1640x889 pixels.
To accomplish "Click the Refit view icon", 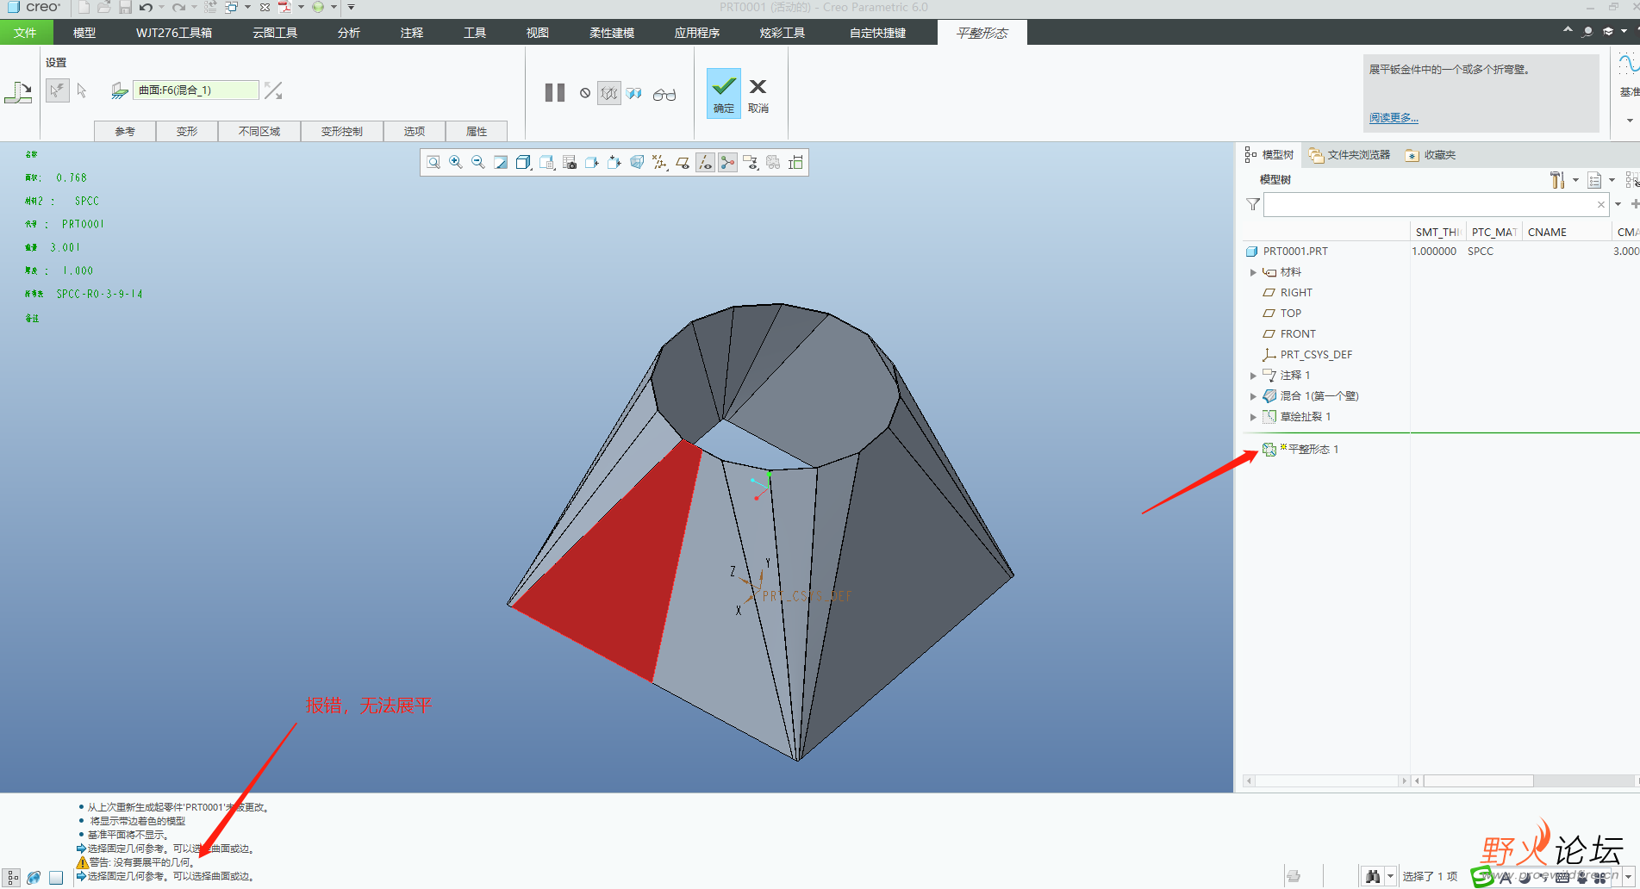I will 433,163.
